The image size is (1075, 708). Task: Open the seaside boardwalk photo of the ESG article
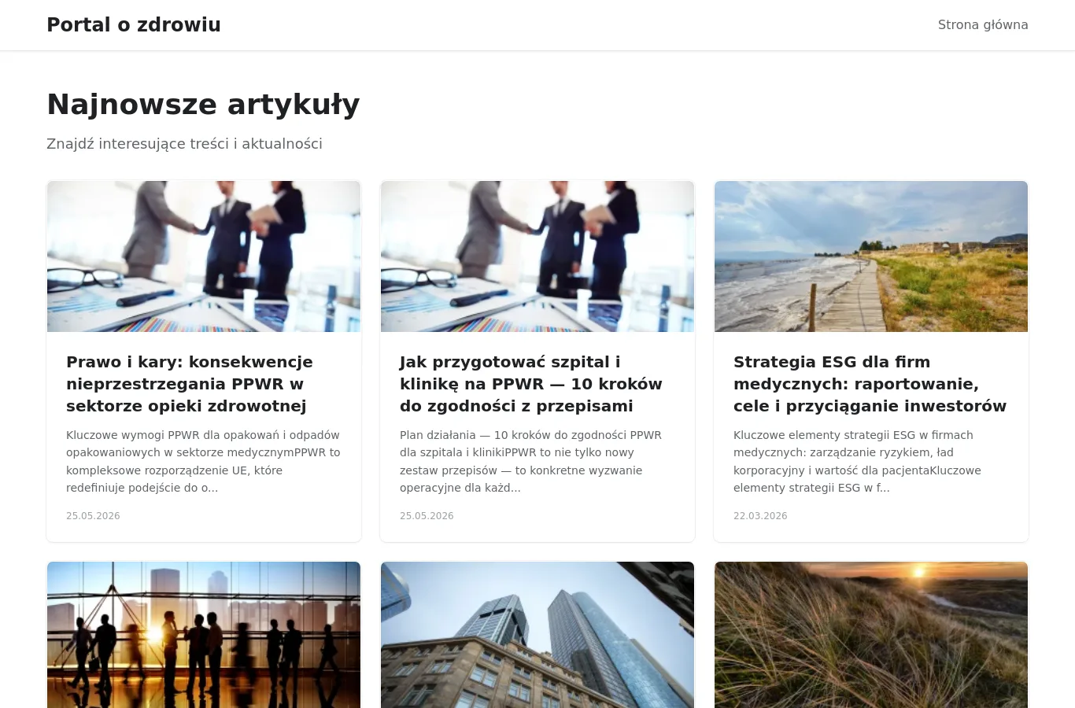click(871, 256)
